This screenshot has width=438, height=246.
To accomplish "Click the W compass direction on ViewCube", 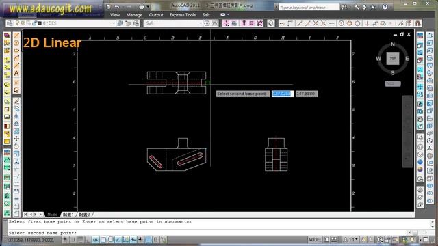I will (x=378, y=59).
